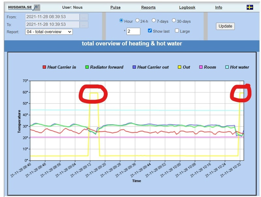Click the red Heat Carrier in swatch
The height and width of the screenshot is (197, 261).
coord(44,67)
